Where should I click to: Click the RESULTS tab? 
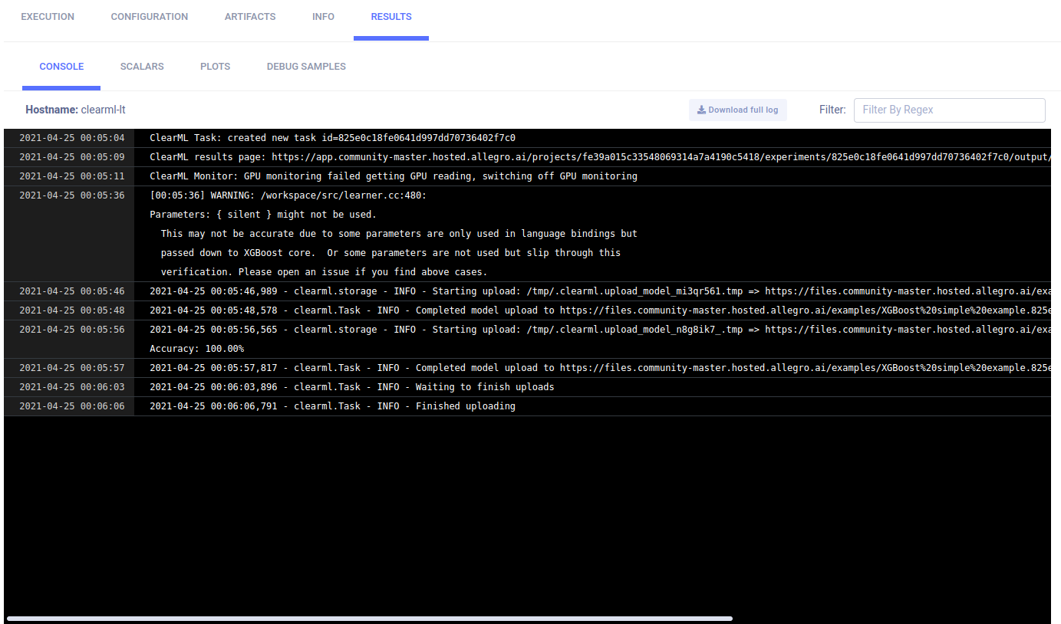(391, 17)
